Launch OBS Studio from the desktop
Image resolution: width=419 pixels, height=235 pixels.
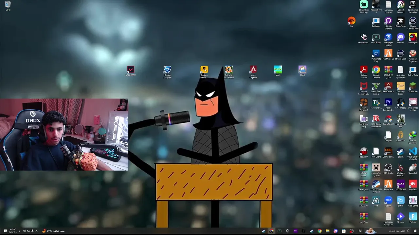click(x=388, y=169)
